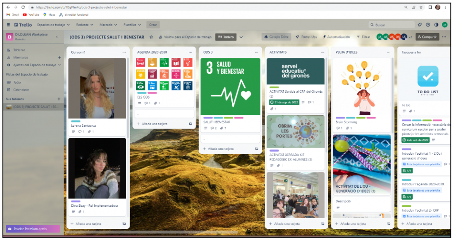Create card from template in AGENDA 2020-2030 list
Image resolution: width=453 pixels, height=239 pixels.
click(x=191, y=124)
